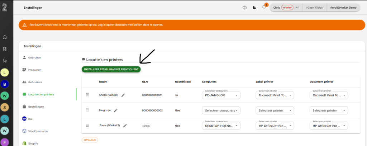Open the help question mark icon
This screenshot has width=367, height=146.
tap(244, 8)
